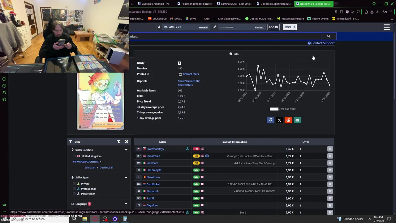This screenshot has width=396, height=223.
Task: Add Gayaikan's 2,00 € offer to cart
Action: (x=330, y=205)
